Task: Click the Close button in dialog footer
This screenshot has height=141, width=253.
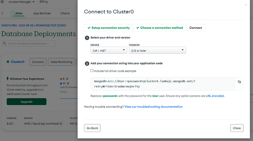Action: 237,128
